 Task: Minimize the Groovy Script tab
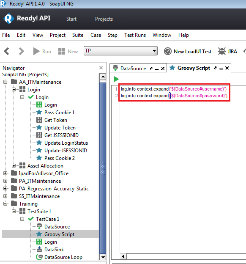click(221, 69)
